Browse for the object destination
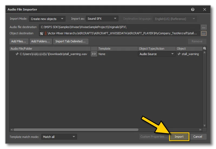The width and height of the screenshot is (216, 149). pyautogui.click(x=204, y=33)
